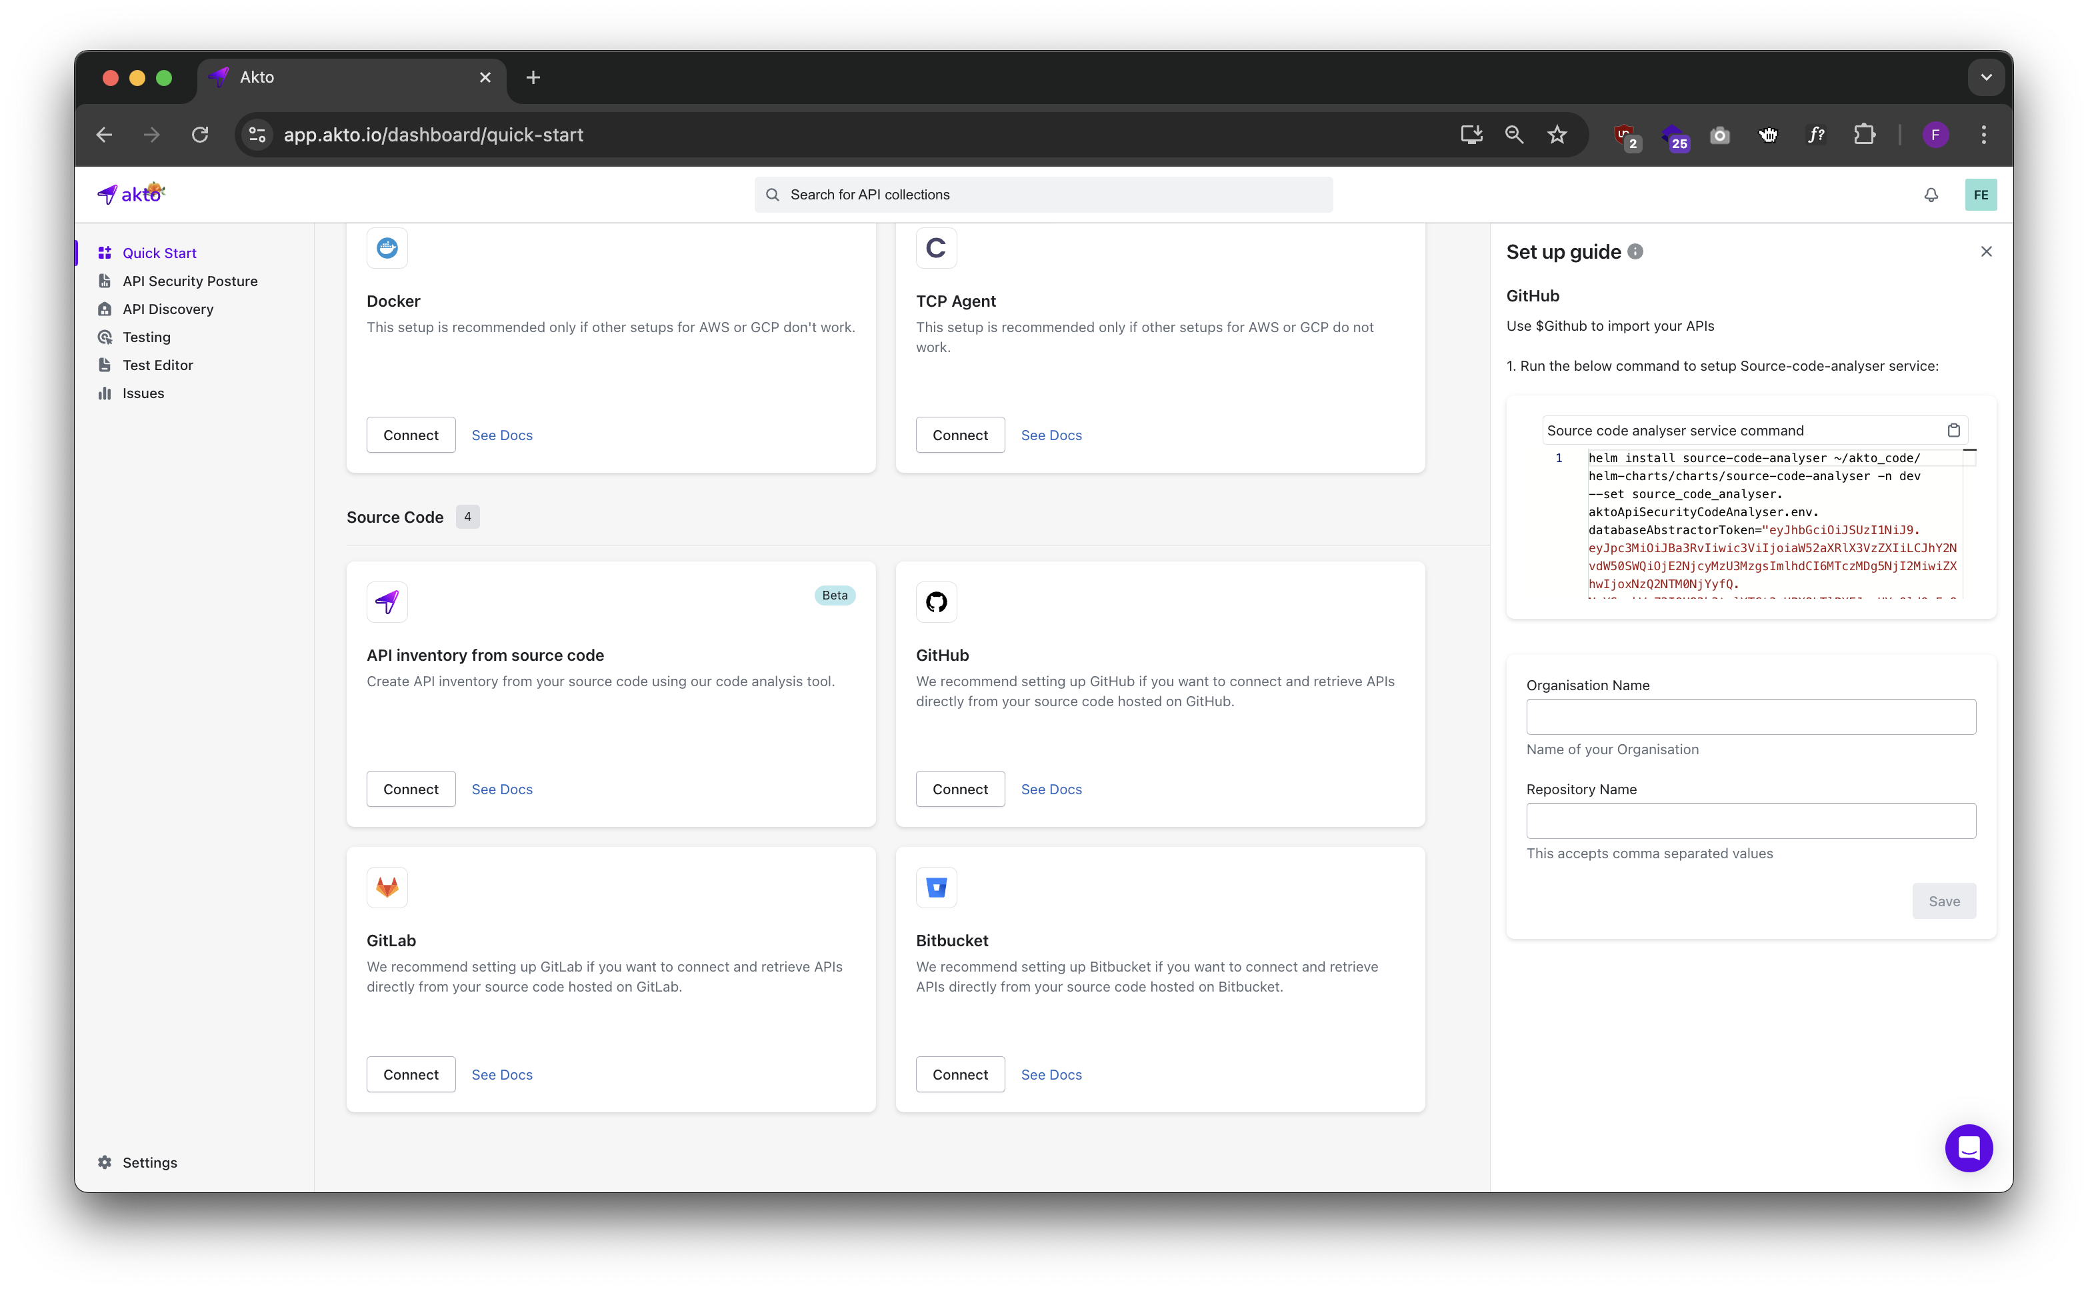
Task: Open the Chrome three-dot menu
Action: pos(1983,135)
